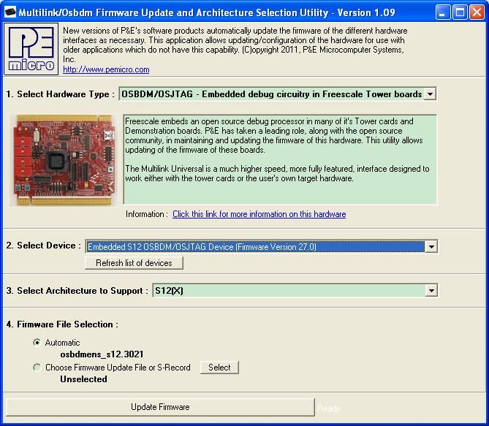
Task: Click the '2. Select Device' label
Action: click(43, 246)
